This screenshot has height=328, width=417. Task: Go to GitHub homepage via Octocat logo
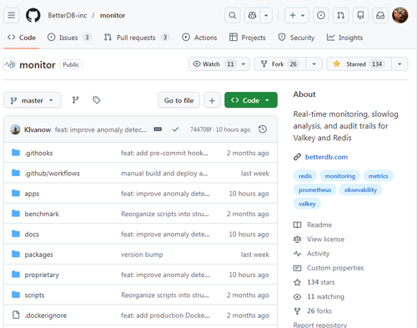pyautogui.click(x=33, y=15)
